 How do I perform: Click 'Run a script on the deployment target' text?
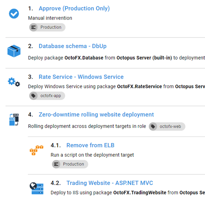pyautogui.click(x=92, y=155)
